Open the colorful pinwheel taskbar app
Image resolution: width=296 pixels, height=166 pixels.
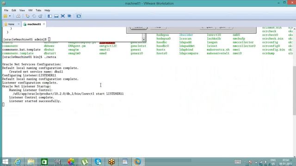[71, 162]
